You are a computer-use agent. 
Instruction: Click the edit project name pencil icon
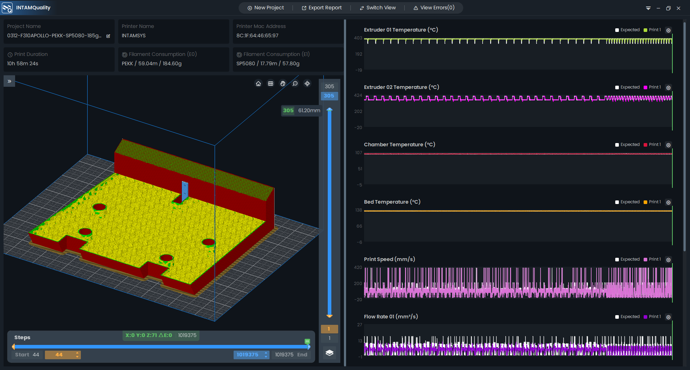pos(108,36)
